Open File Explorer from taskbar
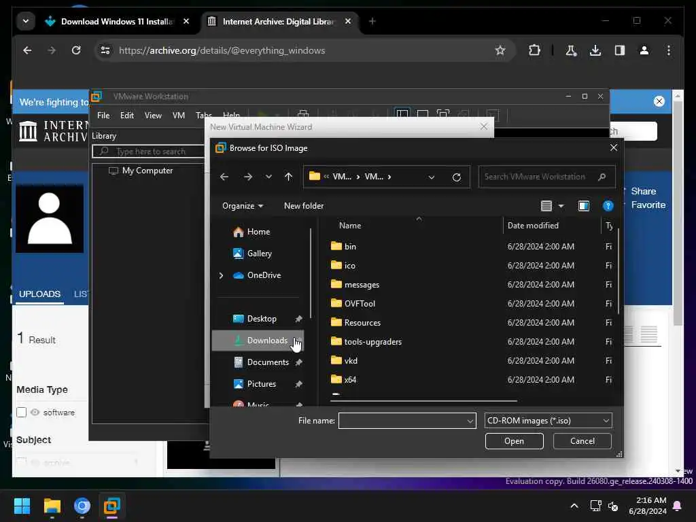The height and width of the screenshot is (522, 696). pyautogui.click(x=52, y=506)
